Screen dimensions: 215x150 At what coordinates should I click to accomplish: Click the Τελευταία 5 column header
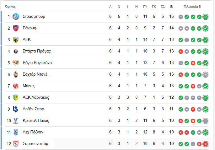pyautogui.click(x=192, y=7)
